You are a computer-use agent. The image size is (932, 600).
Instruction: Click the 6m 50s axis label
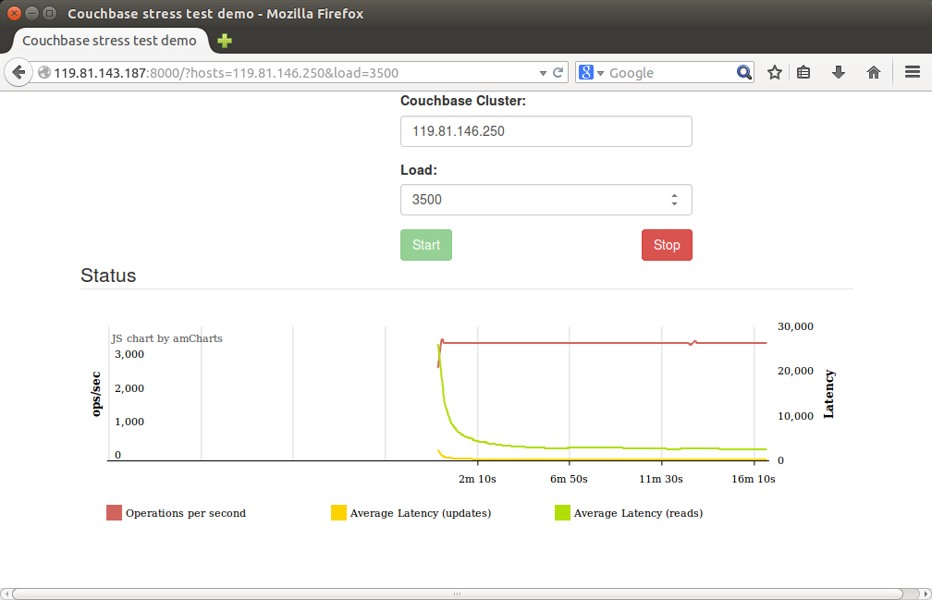[569, 479]
